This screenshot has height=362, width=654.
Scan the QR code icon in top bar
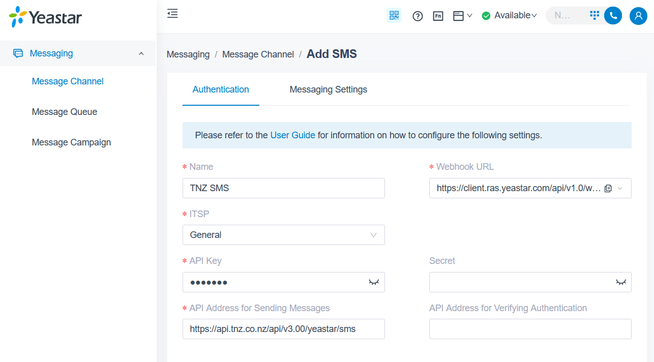pos(394,15)
